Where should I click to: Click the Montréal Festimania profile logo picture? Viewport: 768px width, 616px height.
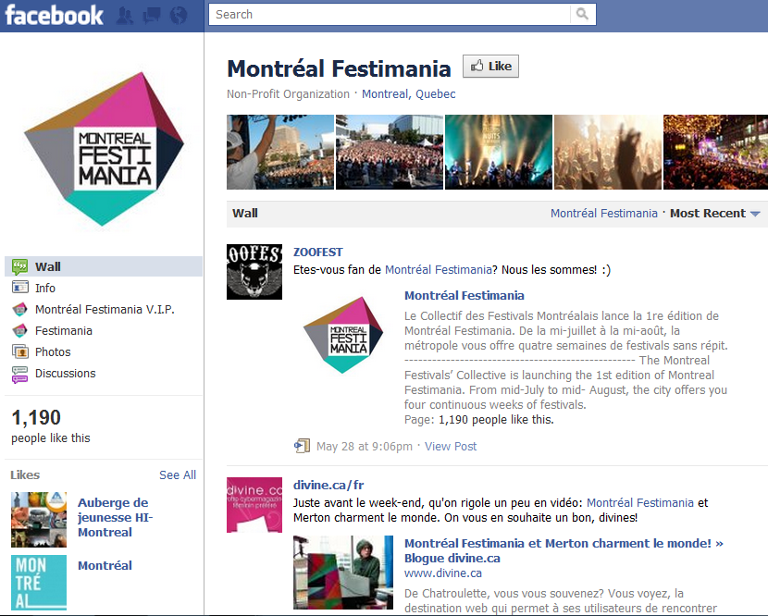(104, 149)
